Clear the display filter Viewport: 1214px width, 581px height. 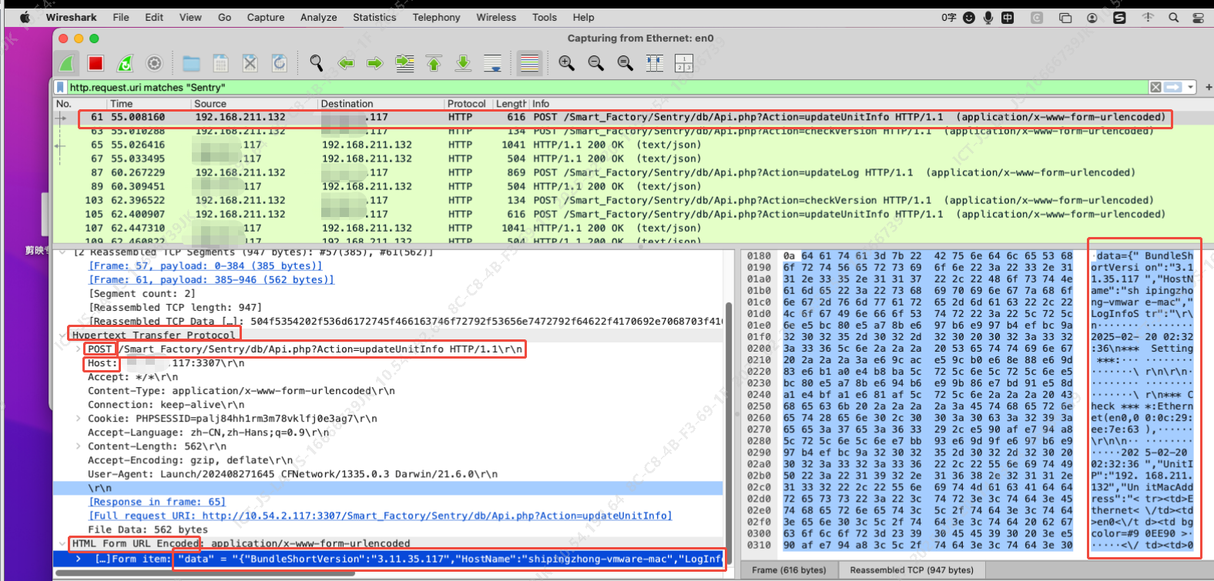tap(1155, 88)
